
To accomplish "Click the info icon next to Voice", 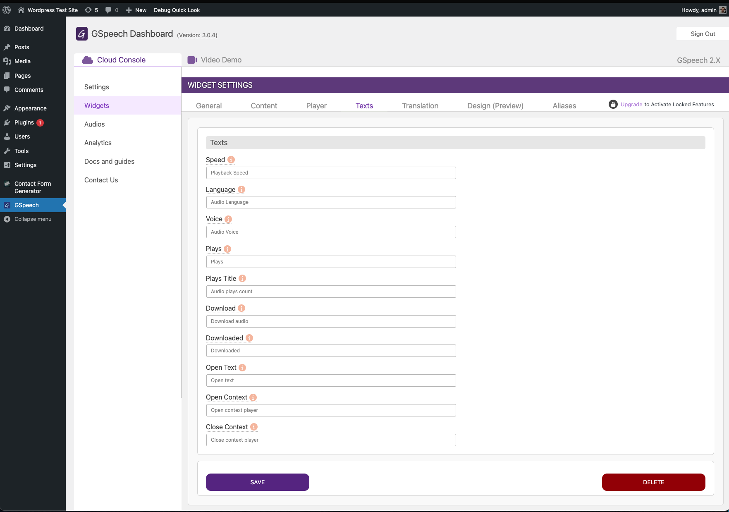I will point(228,219).
